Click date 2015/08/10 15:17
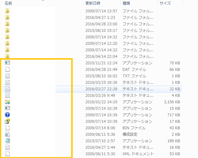This screenshot has height=158, width=198. point(101,31)
